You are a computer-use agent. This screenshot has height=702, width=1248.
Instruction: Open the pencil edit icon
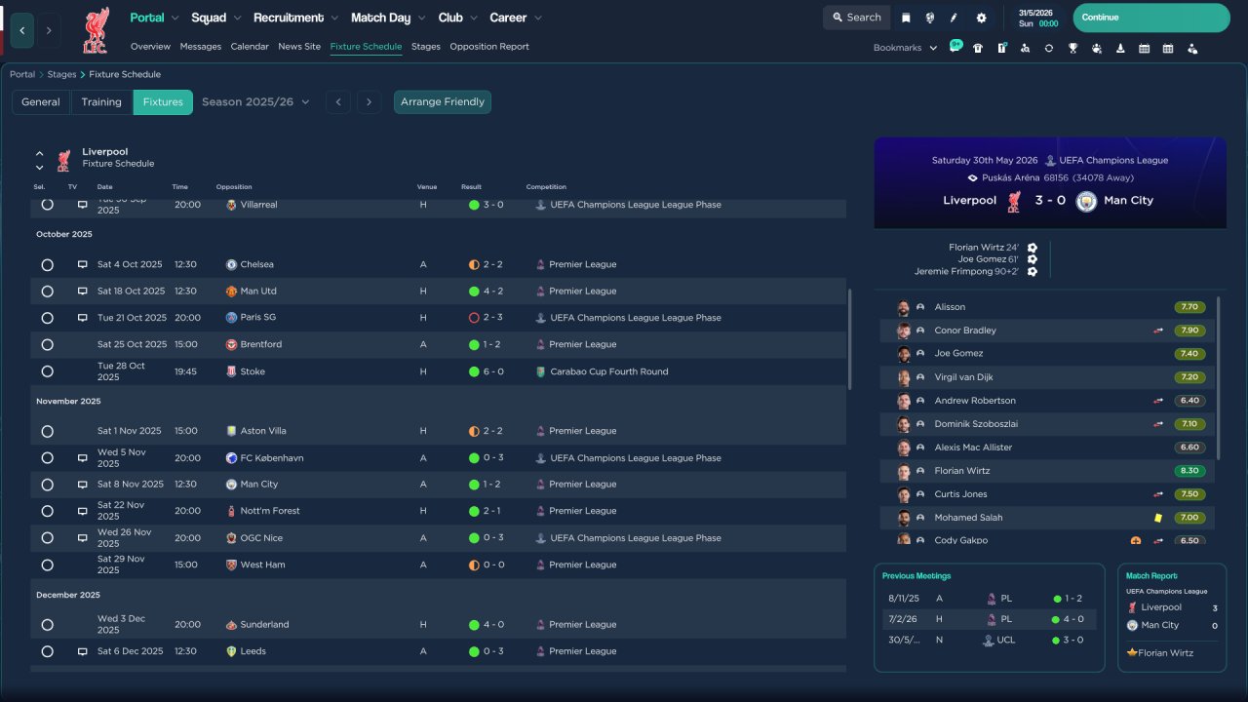(955, 18)
